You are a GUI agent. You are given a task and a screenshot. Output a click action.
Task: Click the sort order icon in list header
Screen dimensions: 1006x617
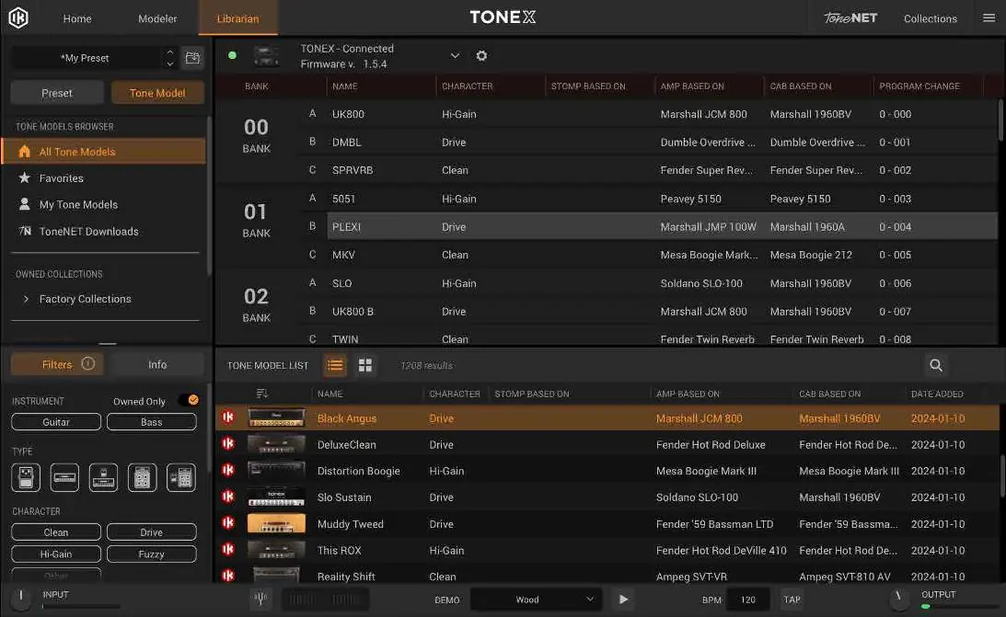[x=261, y=394]
